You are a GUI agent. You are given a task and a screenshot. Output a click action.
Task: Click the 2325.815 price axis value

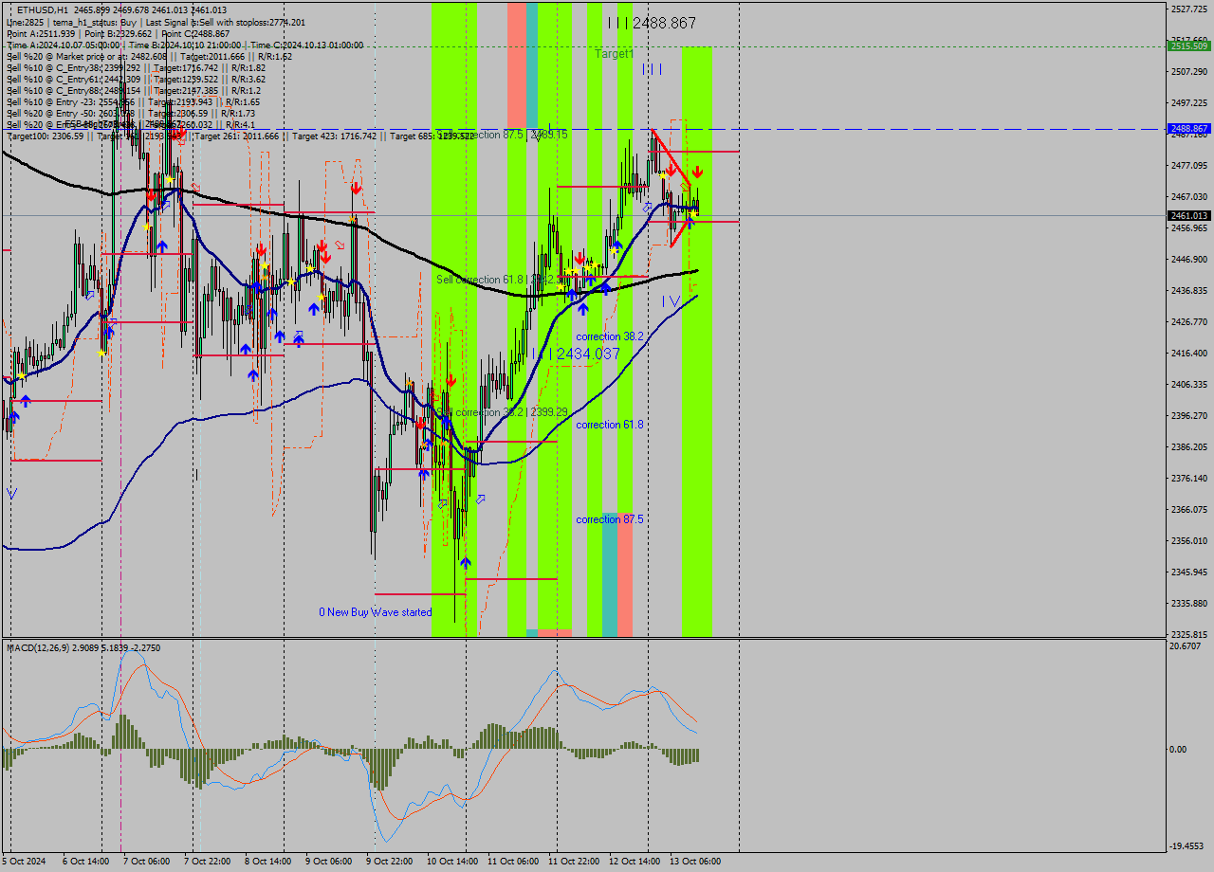coord(1189,634)
